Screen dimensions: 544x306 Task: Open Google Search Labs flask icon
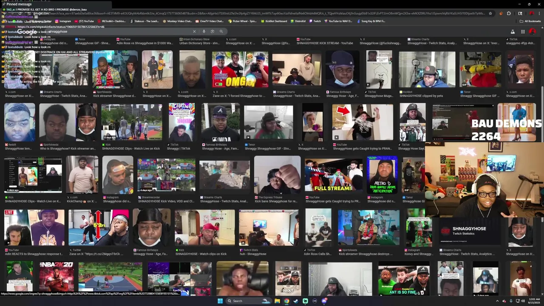(x=513, y=32)
